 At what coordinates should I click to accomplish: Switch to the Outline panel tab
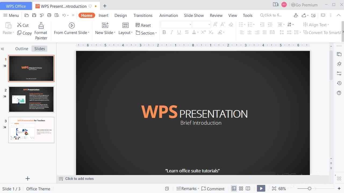(x=21, y=49)
